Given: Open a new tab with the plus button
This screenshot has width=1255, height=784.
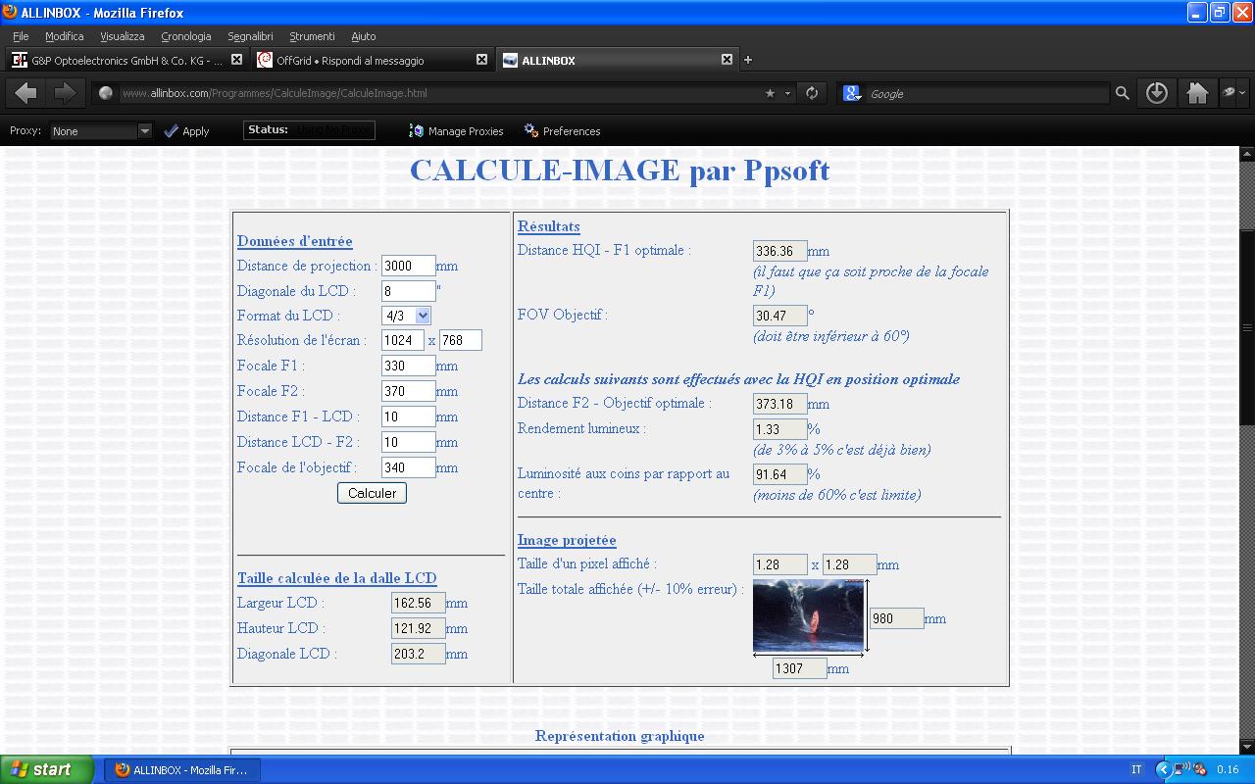Looking at the screenshot, I should coord(748,60).
